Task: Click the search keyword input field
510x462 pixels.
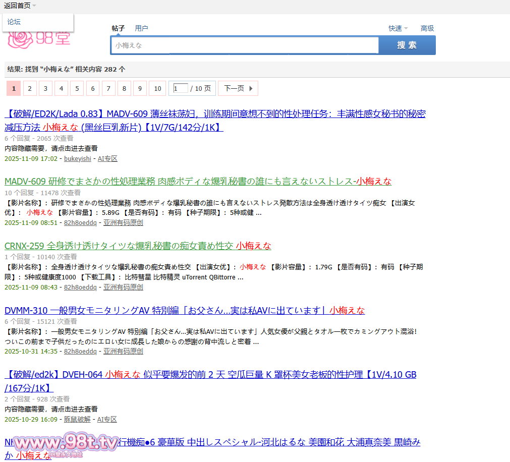Action: point(244,45)
